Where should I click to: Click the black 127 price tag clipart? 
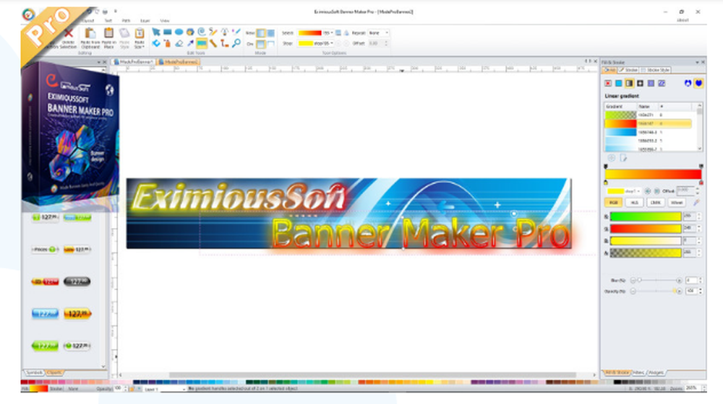coord(77,281)
